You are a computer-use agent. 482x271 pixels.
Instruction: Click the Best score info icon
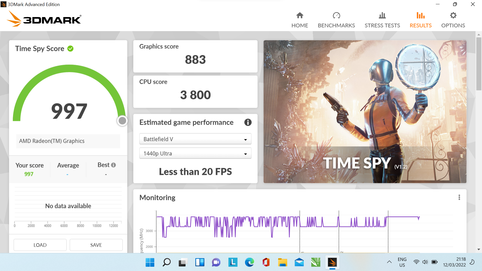[113, 165]
